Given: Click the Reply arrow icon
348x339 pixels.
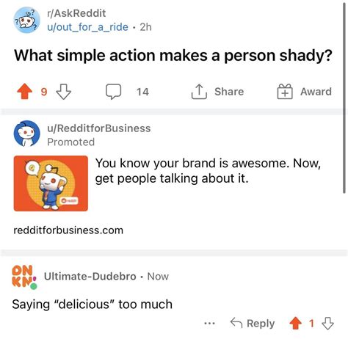Looking at the screenshot, I should click(236, 323).
